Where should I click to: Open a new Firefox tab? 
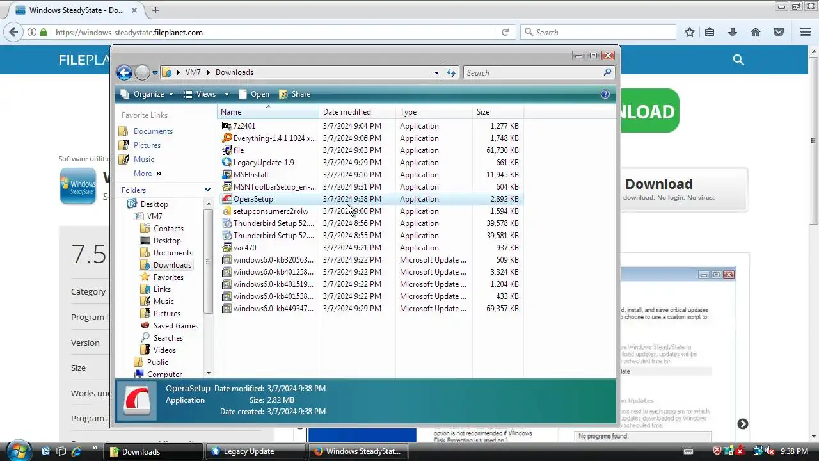(155, 10)
